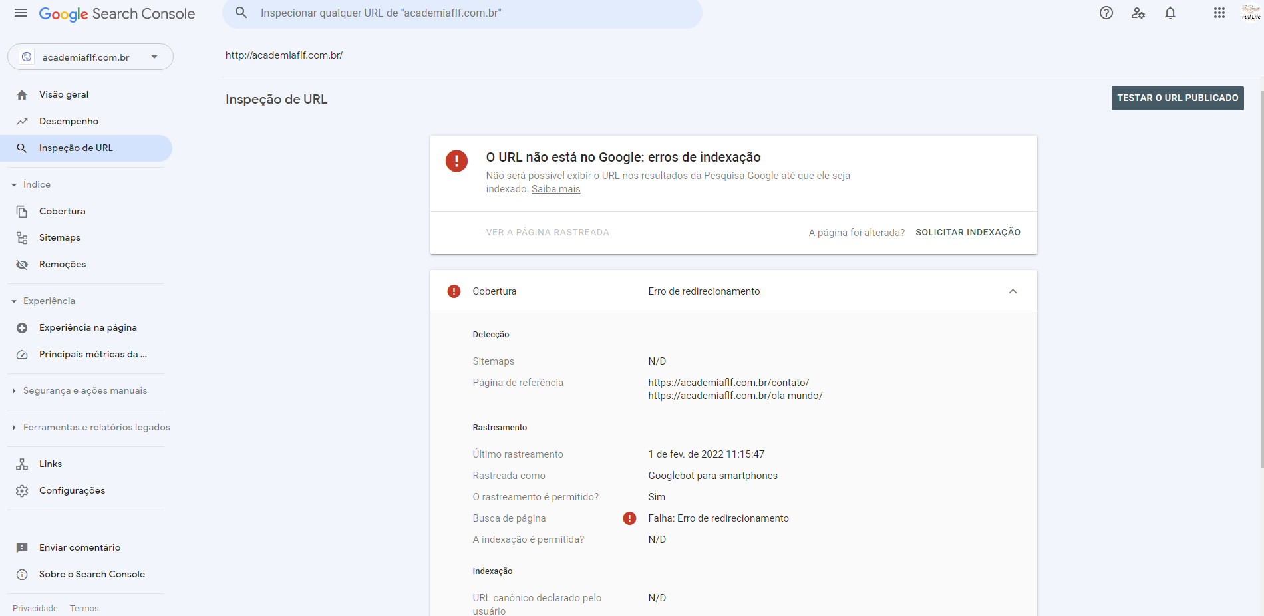The image size is (1264, 616).
Task: Click the Cobertura pages icon
Action: tap(22, 212)
